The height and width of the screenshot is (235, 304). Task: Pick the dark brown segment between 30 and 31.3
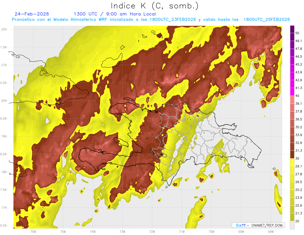292,154
